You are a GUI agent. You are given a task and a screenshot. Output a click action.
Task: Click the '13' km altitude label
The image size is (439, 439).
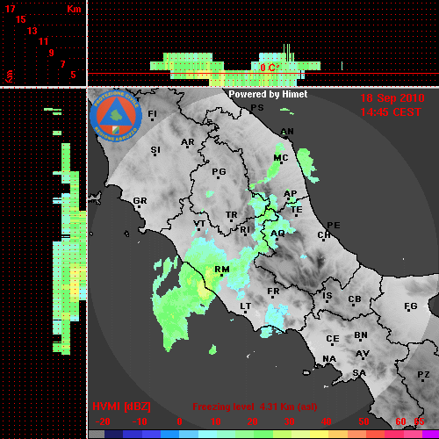coord(32,31)
